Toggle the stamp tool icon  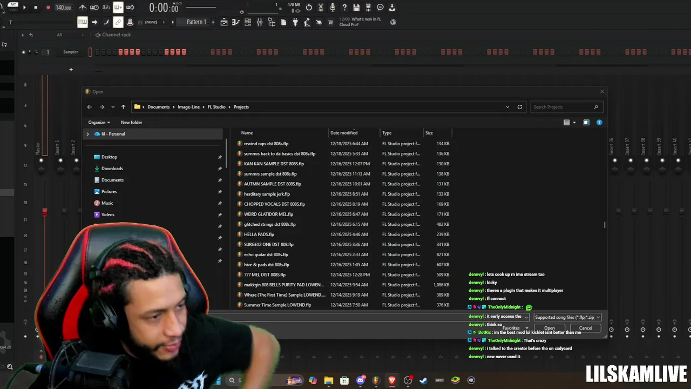(130, 22)
